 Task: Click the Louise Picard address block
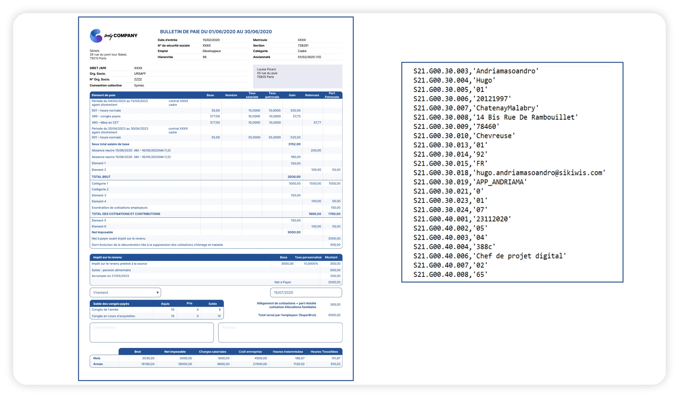[298, 76]
